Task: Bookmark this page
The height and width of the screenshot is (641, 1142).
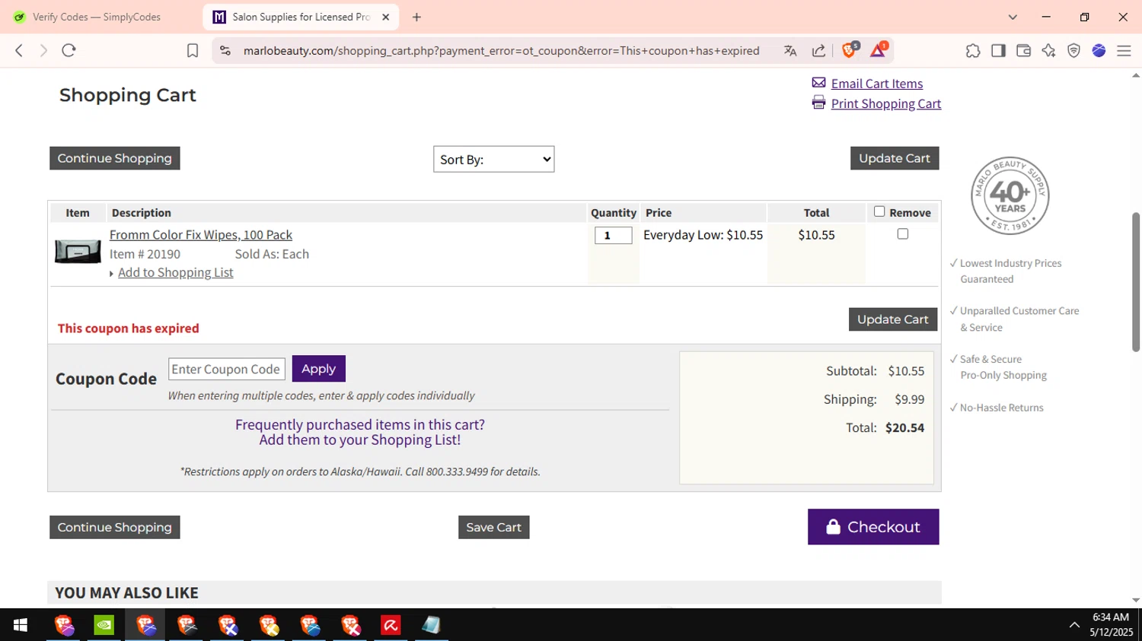Action: tap(193, 50)
